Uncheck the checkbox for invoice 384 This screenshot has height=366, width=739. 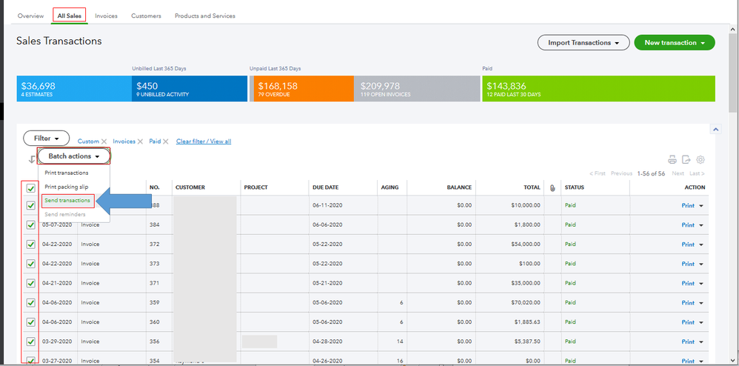[30, 224]
